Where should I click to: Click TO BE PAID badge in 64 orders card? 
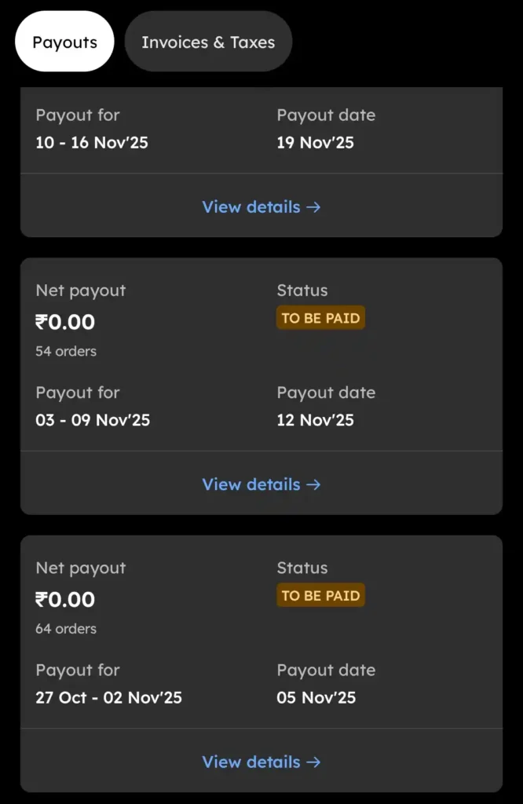[x=320, y=596]
